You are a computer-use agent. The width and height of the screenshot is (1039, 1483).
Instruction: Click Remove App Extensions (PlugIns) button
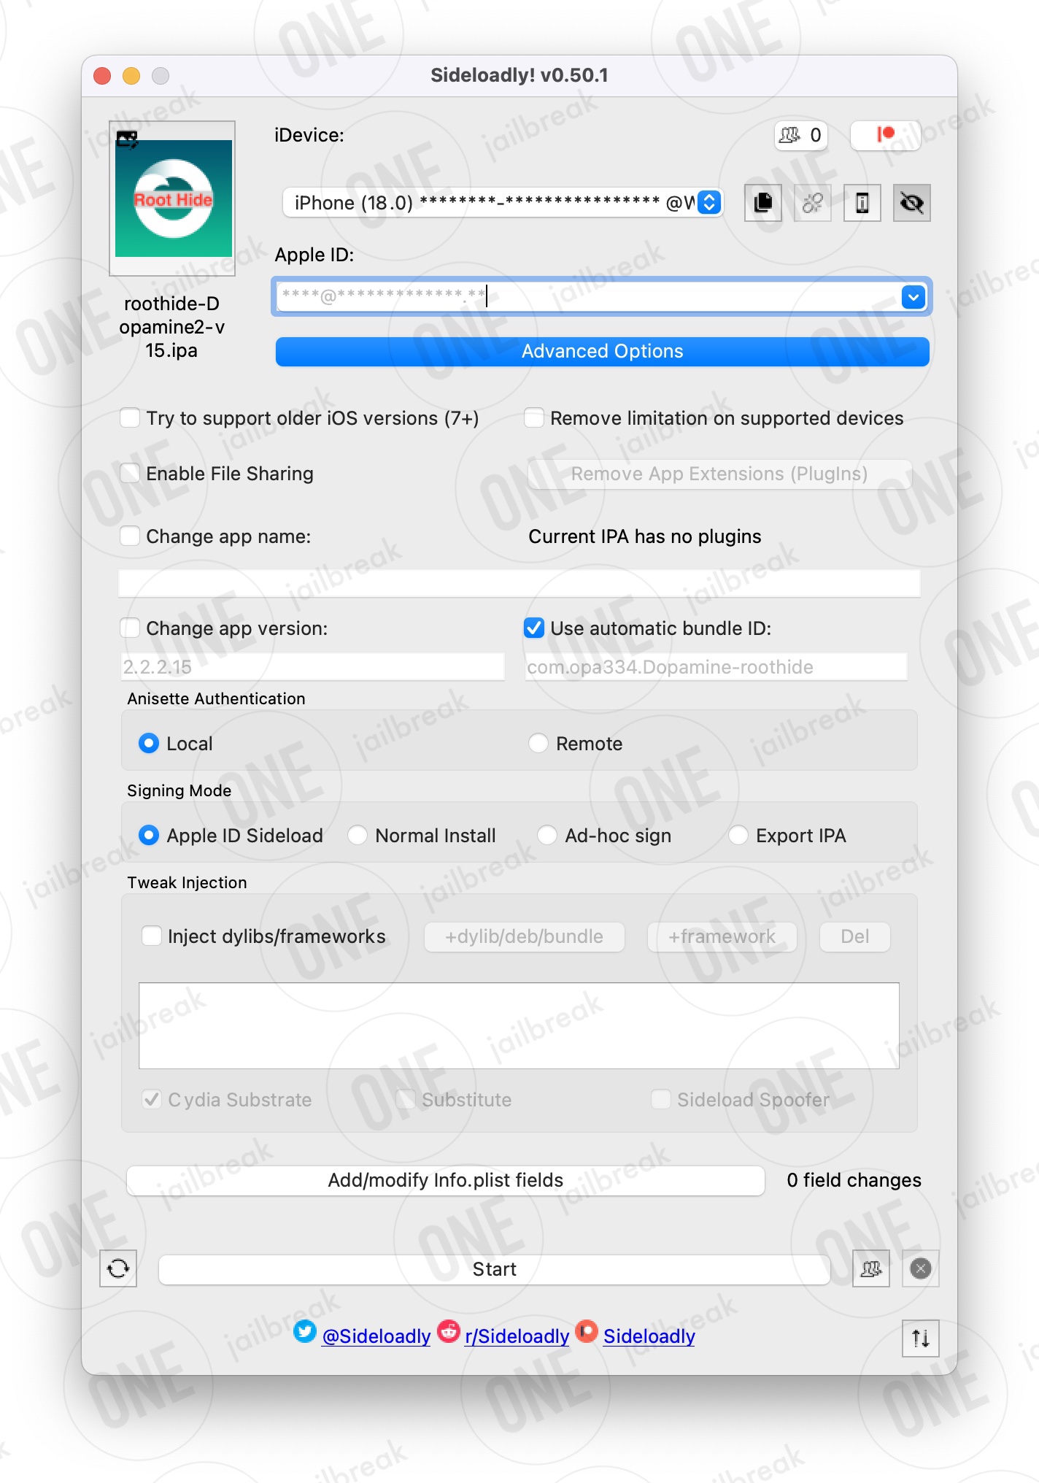pyautogui.click(x=719, y=474)
